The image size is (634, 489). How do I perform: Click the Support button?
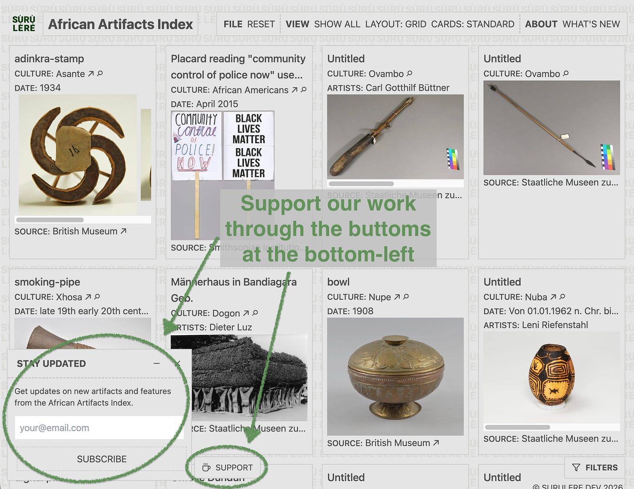228,468
